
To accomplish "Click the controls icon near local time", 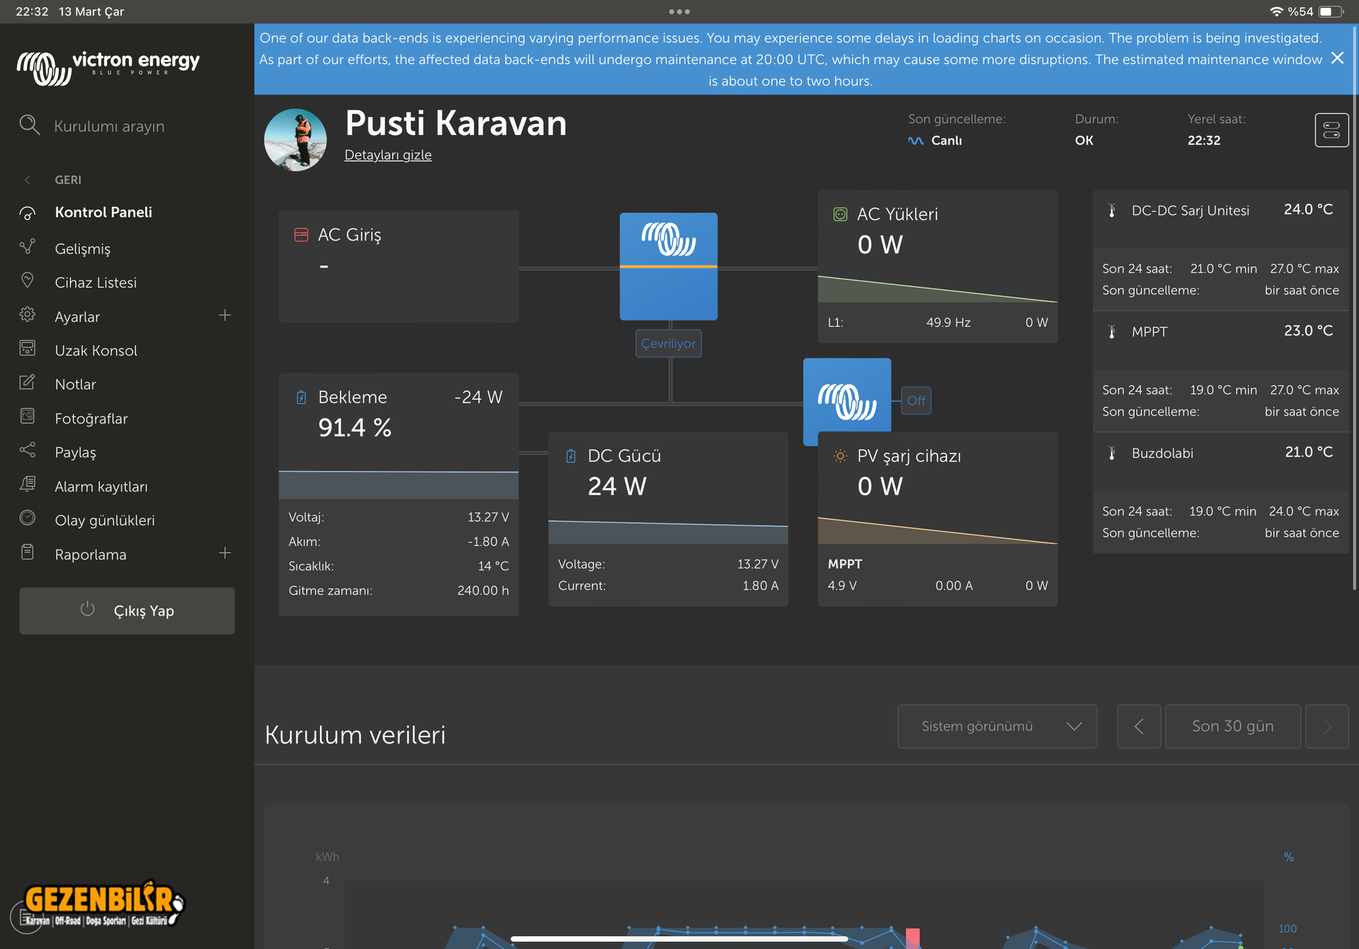I will pos(1331,130).
